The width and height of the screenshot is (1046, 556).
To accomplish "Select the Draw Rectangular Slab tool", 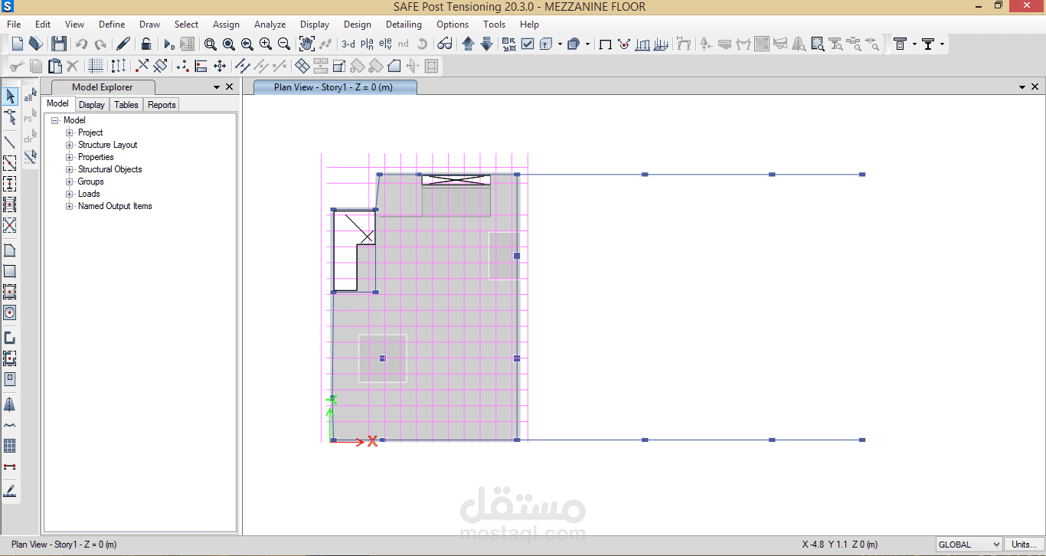I will click(10, 271).
